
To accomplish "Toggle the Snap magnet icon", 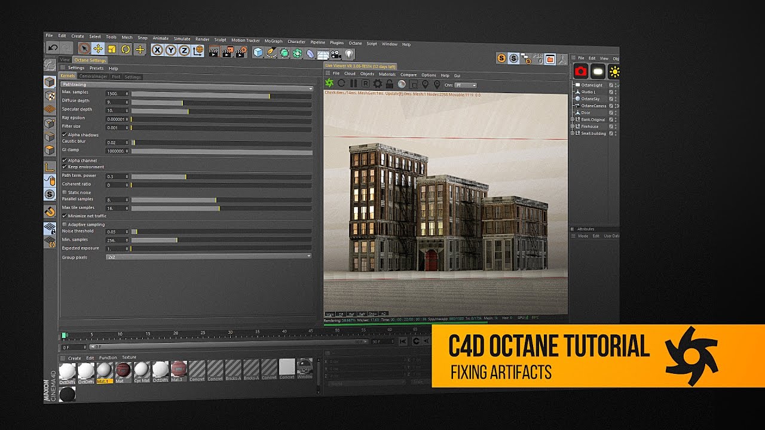I will [x=50, y=211].
